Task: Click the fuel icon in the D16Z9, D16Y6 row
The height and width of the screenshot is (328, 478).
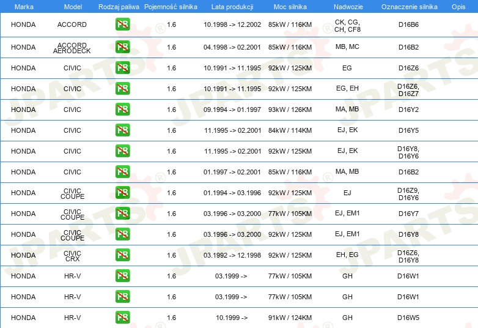Action: pyautogui.click(x=122, y=193)
